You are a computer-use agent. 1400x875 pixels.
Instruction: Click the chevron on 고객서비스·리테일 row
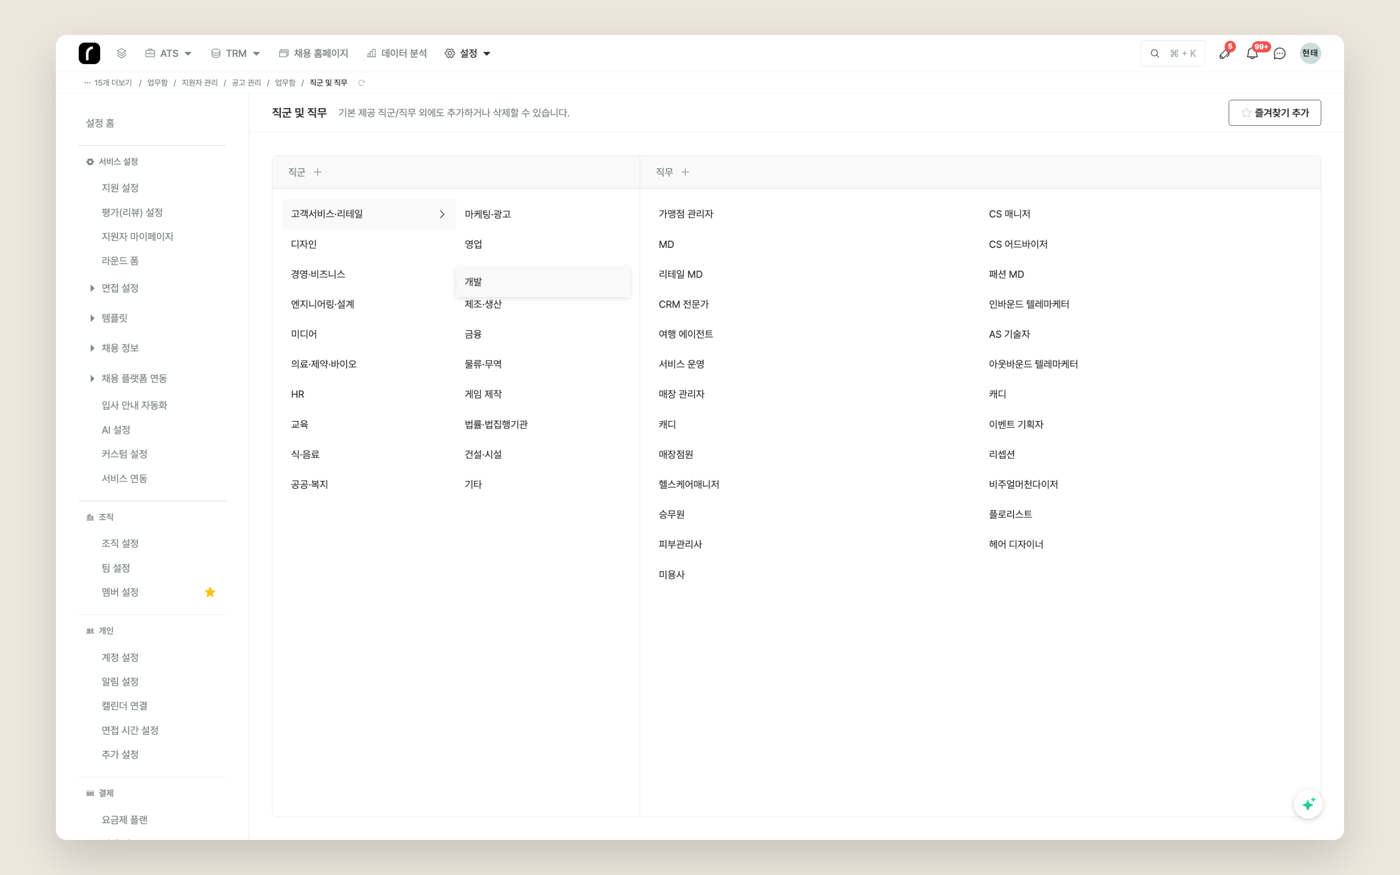[x=442, y=214]
